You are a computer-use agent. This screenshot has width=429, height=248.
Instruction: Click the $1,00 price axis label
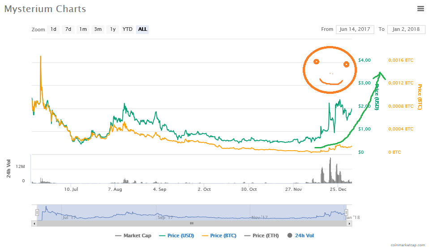tap(365, 129)
